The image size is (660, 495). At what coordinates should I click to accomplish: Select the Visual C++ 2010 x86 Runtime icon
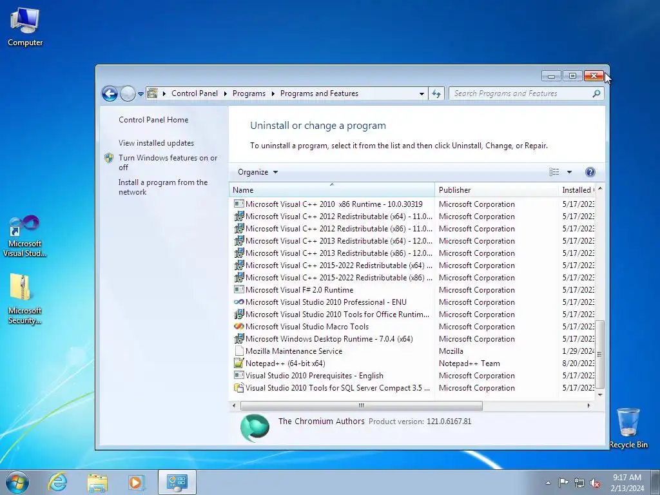tap(238, 204)
